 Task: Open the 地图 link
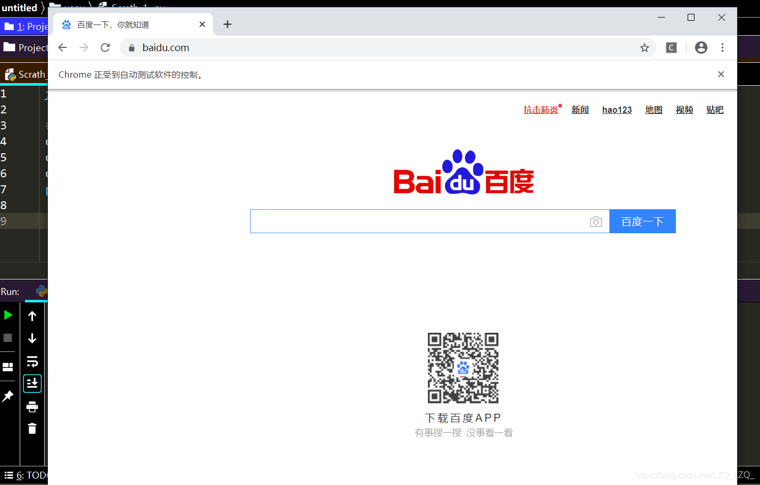(654, 110)
